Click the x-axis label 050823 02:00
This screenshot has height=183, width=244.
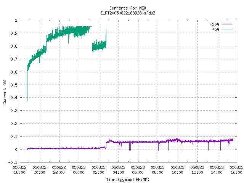tap(98, 170)
